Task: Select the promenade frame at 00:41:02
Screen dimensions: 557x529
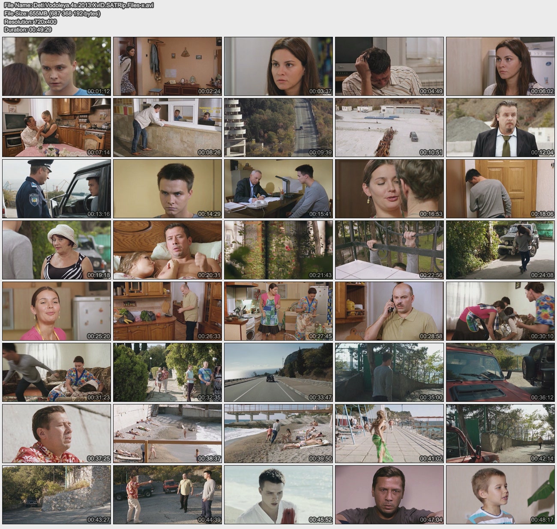Action: (389, 434)
